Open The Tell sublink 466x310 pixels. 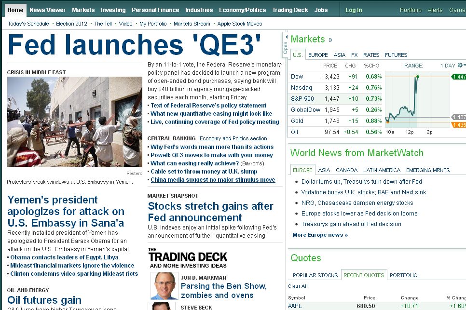(103, 24)
